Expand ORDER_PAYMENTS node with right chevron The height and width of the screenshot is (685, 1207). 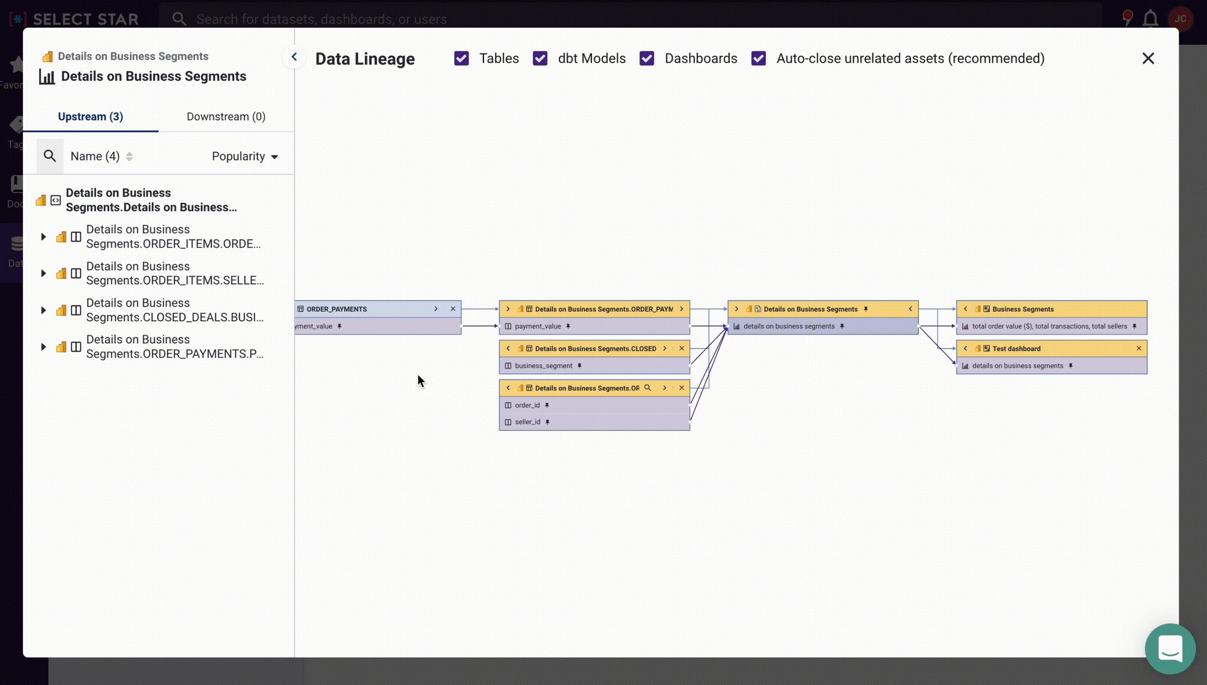(436, 309)
